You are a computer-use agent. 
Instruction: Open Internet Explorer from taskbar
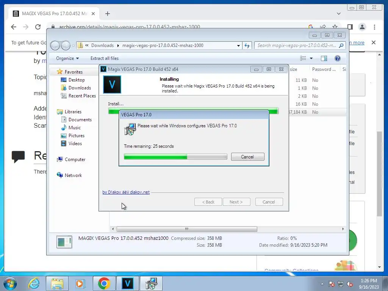pyautogui.click(x=34, y=283)
